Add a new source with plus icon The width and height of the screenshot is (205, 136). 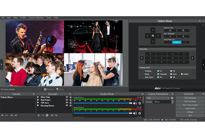39,115
